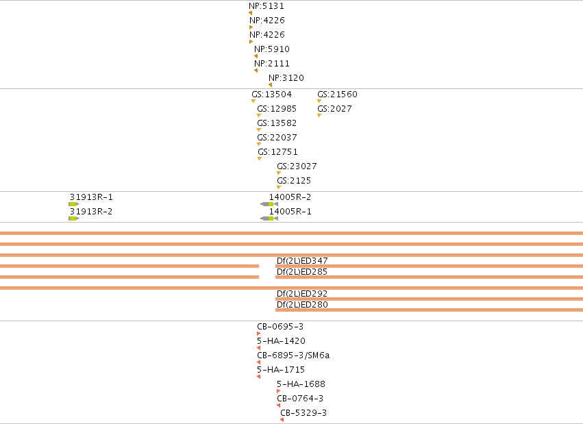The image size is (583, 424).
Task: Click the CB-6895-3/SM6a text label
Action: pos(293,356)
